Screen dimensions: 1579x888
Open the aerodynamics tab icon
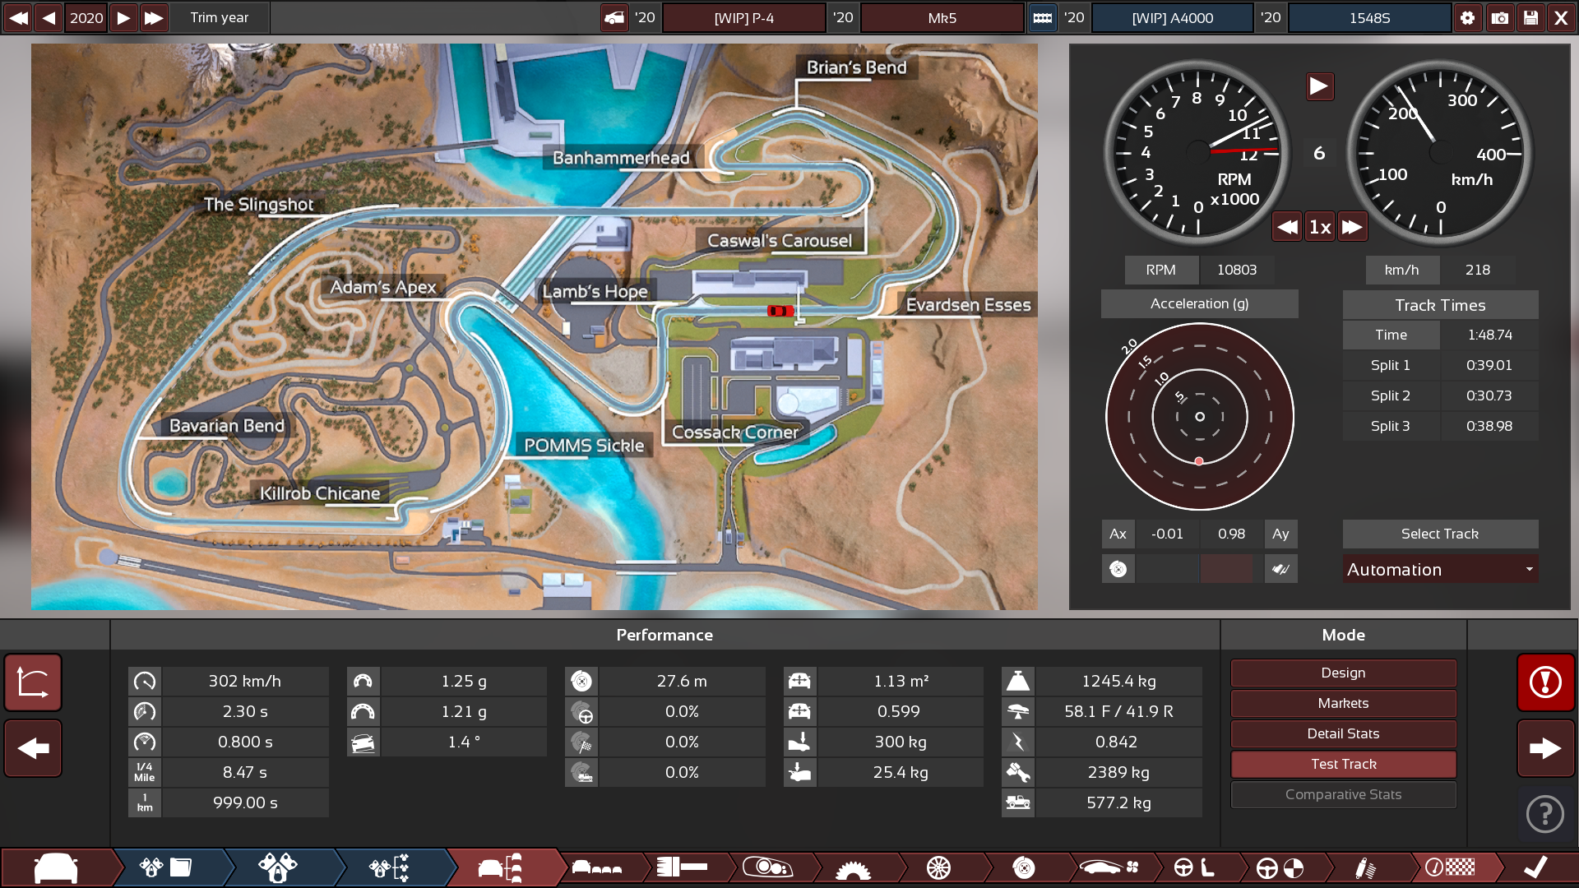tap(1109, 867)
